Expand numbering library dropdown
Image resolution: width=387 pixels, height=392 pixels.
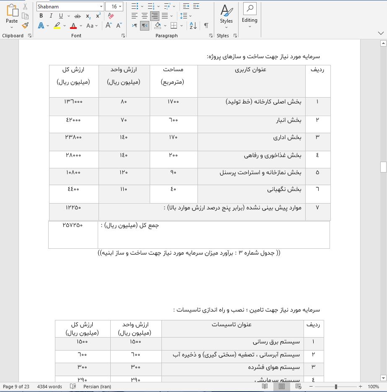click(158, 7)
